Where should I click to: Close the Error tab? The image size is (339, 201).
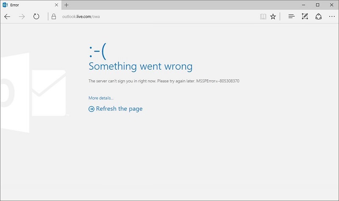coord(57,5)
